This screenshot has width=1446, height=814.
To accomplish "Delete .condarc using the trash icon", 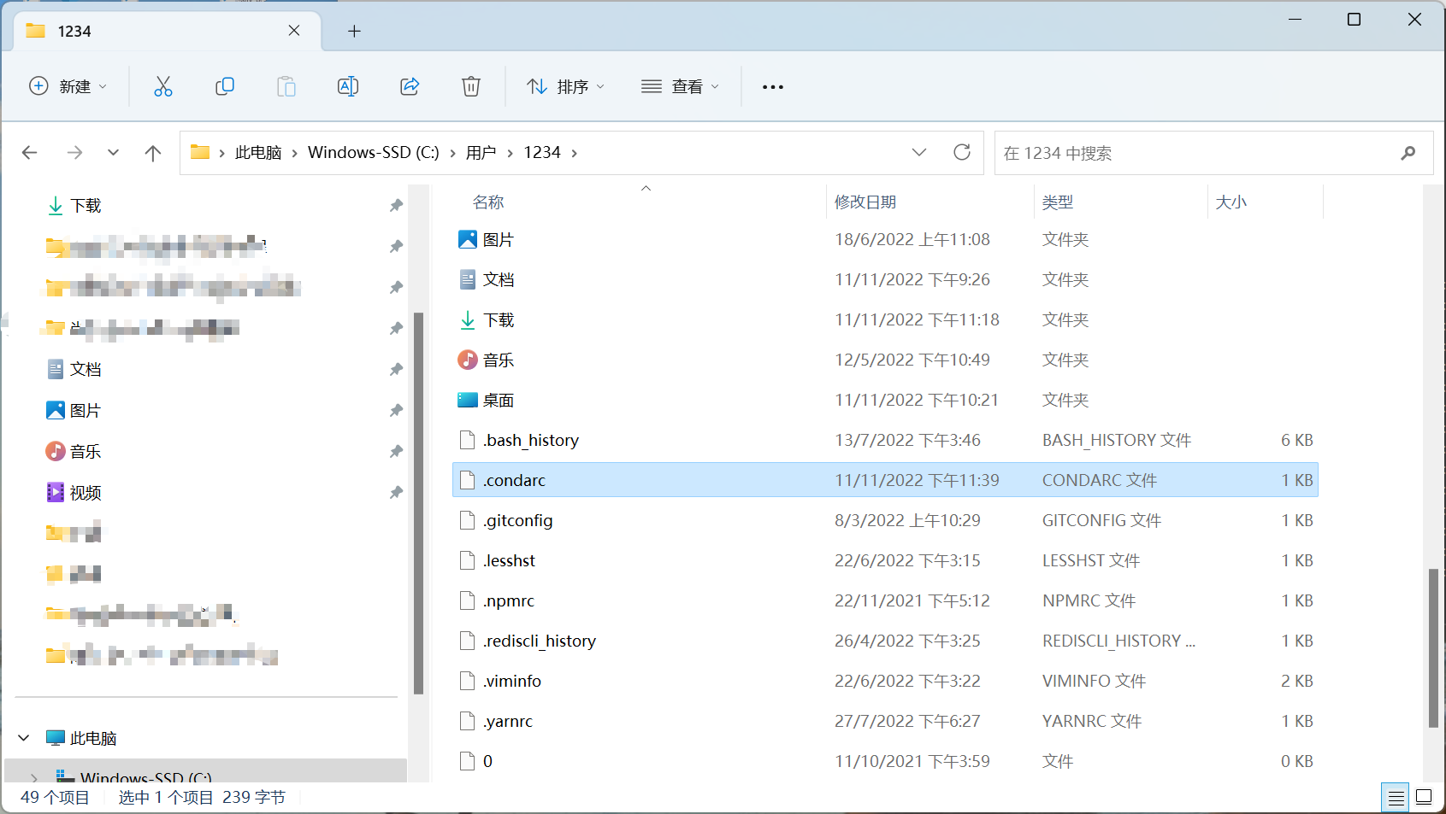I will 471,85.
